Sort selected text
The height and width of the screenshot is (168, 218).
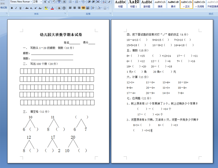click(104, 2)
